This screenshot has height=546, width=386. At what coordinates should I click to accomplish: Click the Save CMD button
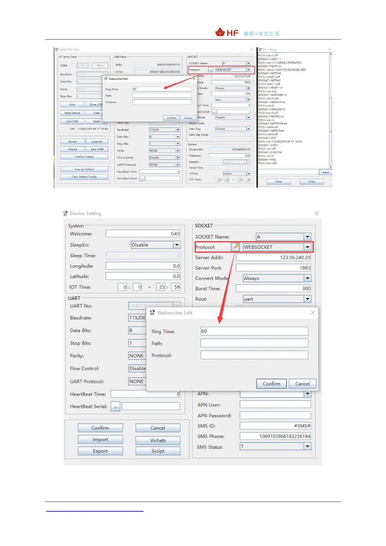(x=97, y=149)
